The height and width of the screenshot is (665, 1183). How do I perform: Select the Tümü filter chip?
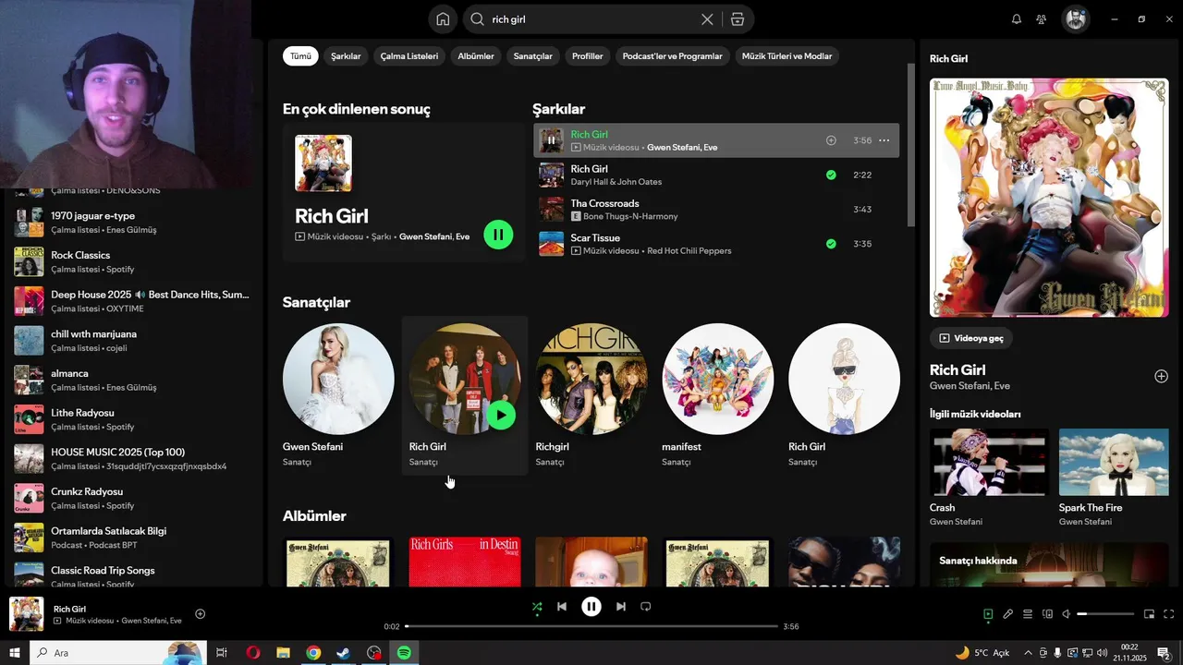coord(301,56)
